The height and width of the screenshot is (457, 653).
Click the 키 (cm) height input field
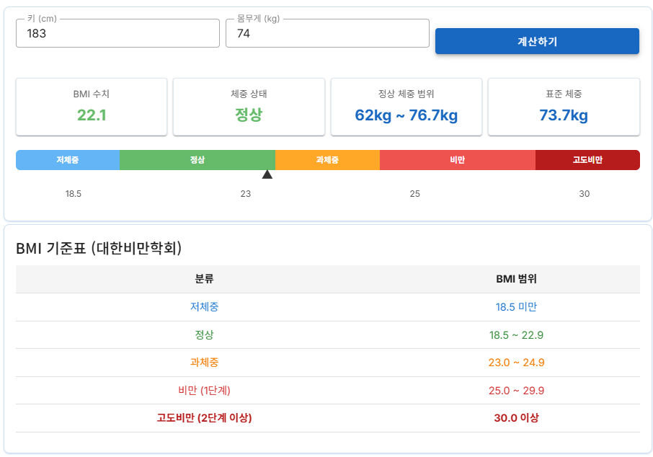click(117, 33)
